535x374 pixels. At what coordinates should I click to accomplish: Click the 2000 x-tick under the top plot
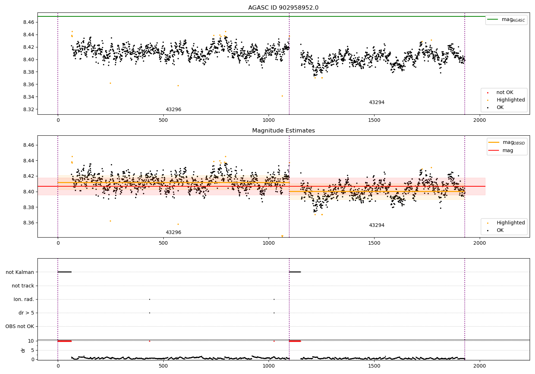point(479,120)
